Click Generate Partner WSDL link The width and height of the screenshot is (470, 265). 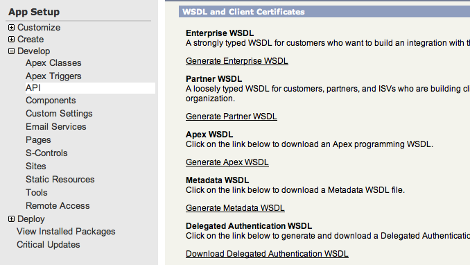pos(232,117)
